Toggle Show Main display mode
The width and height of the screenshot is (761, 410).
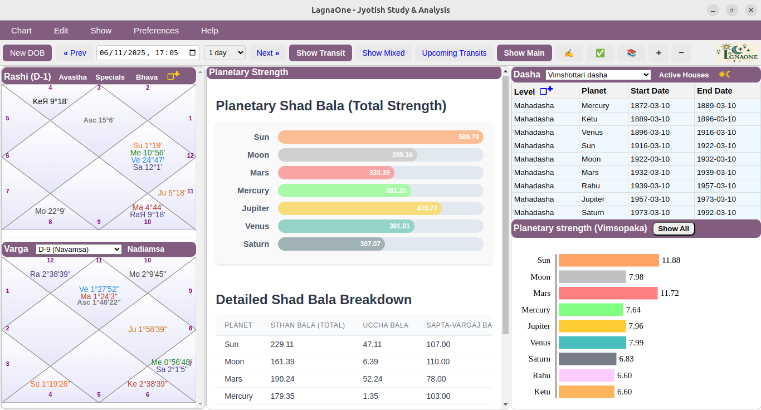pyautogui.click(x=524, y=53)
